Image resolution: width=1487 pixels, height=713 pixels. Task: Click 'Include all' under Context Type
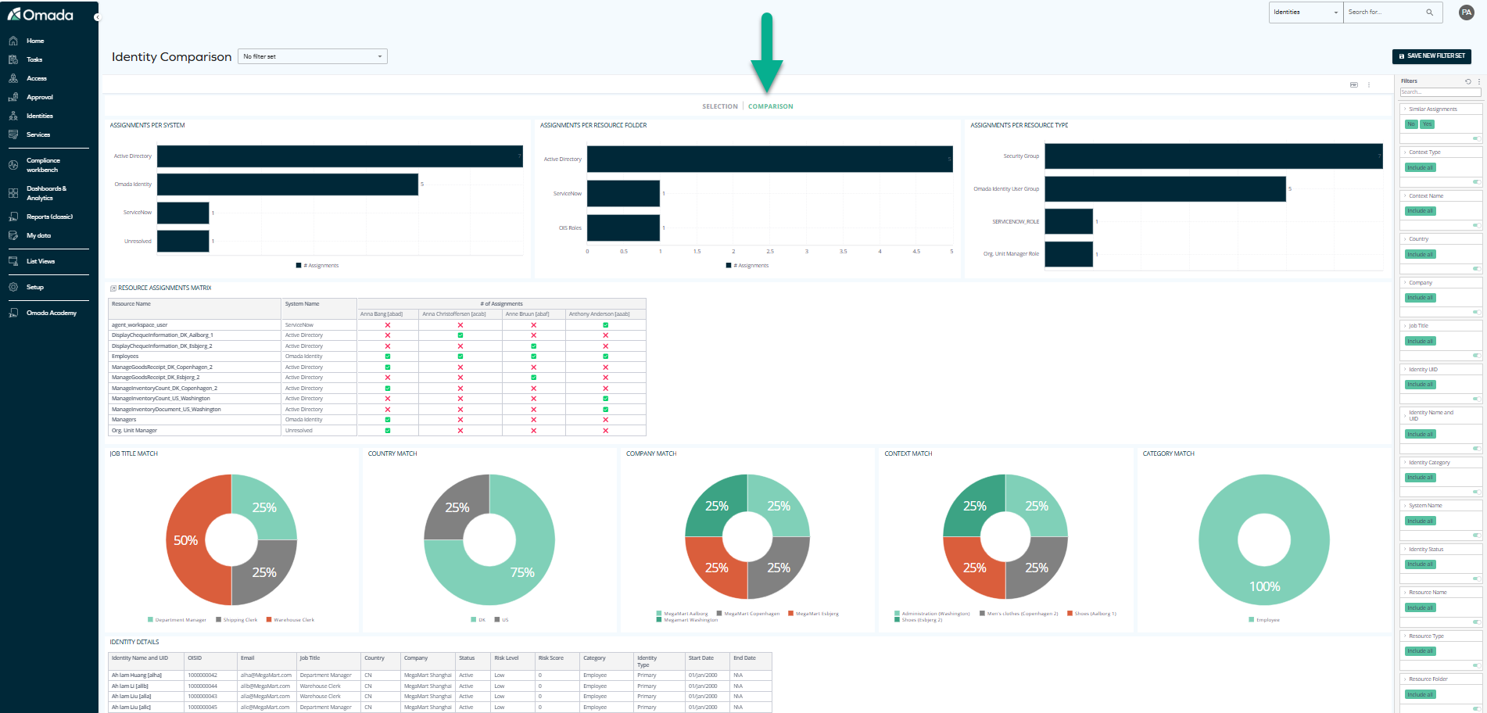[1420, 167]
